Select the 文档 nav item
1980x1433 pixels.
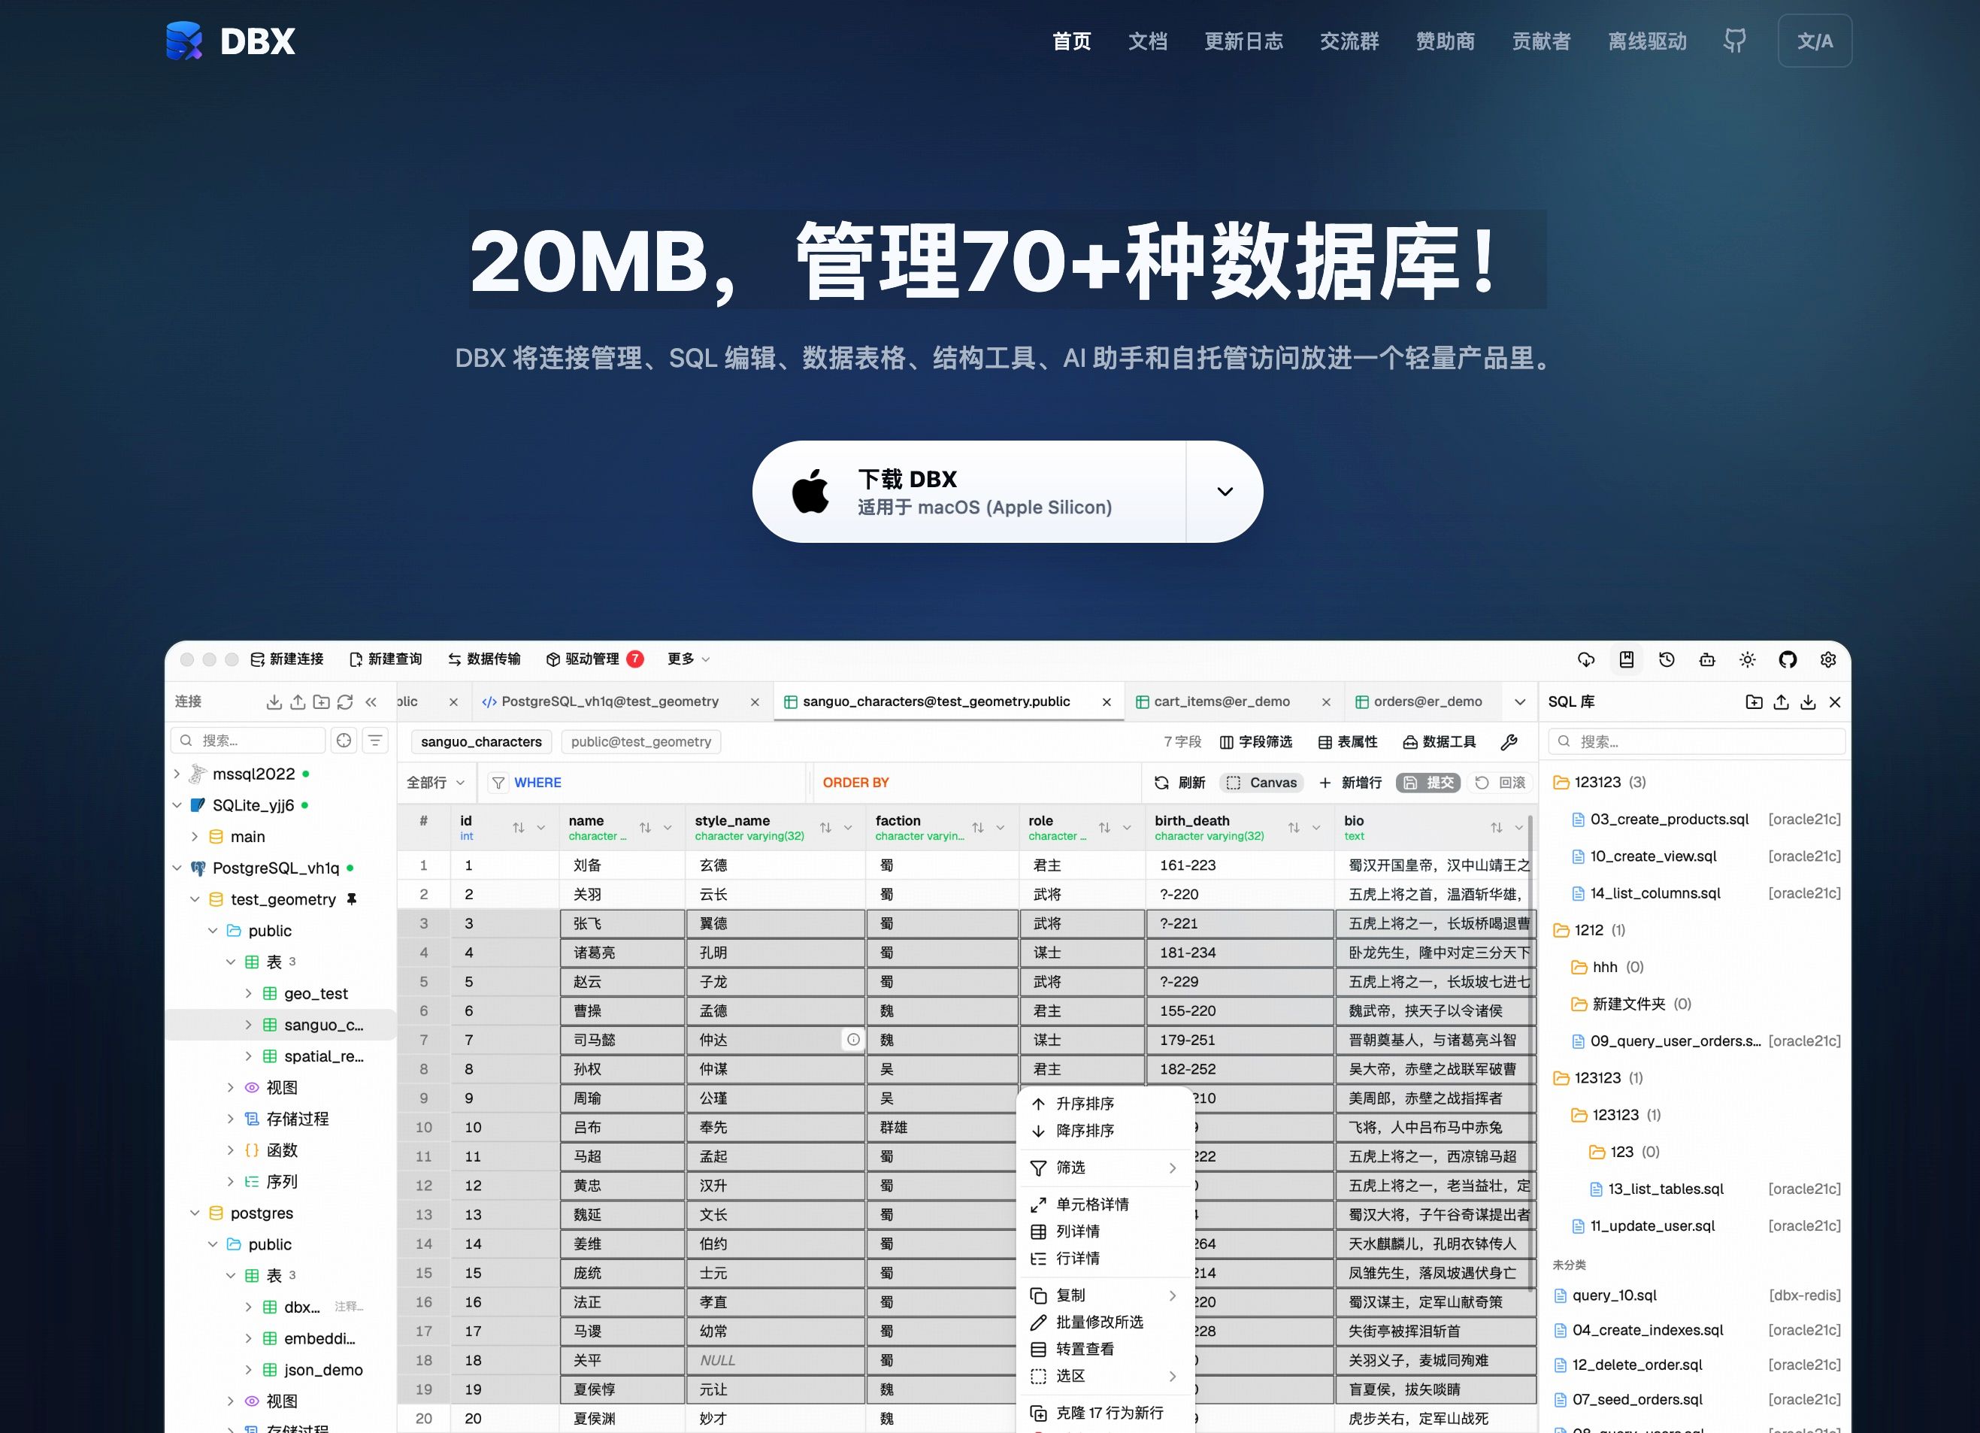(x=1148, y=41)
